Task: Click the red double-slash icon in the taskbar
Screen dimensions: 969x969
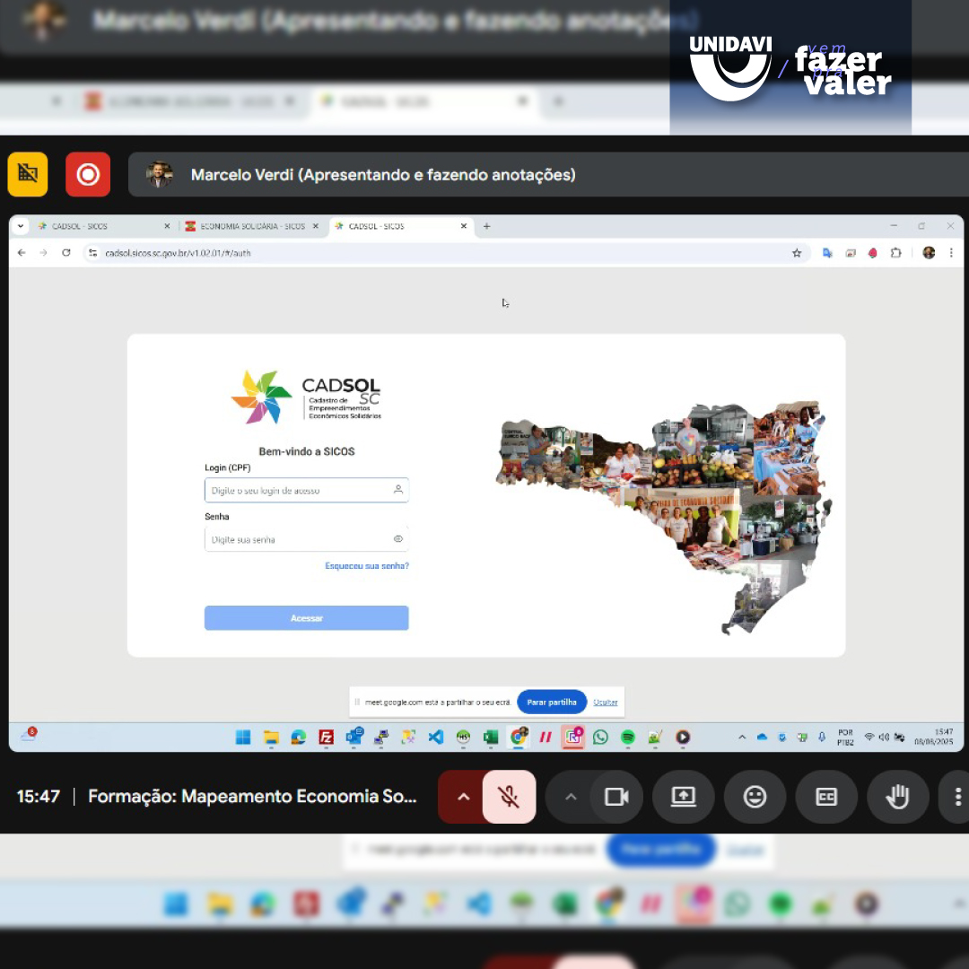Action: pyautogui.click(x=546, y=737)
